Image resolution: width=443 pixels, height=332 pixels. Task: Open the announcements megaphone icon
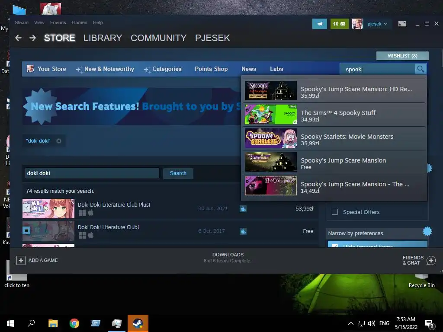tap(320, 24)
